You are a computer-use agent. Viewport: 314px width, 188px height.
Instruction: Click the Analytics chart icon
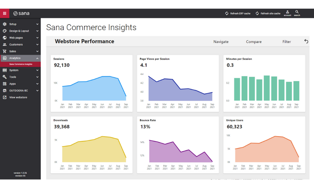coord(5,58)
